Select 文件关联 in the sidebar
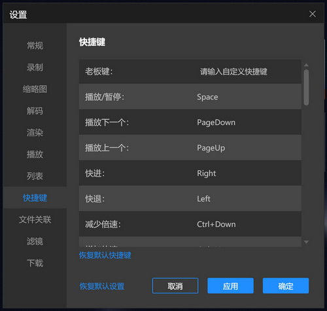The width and height of the screenshot is (327, 311). click(35, 219)
